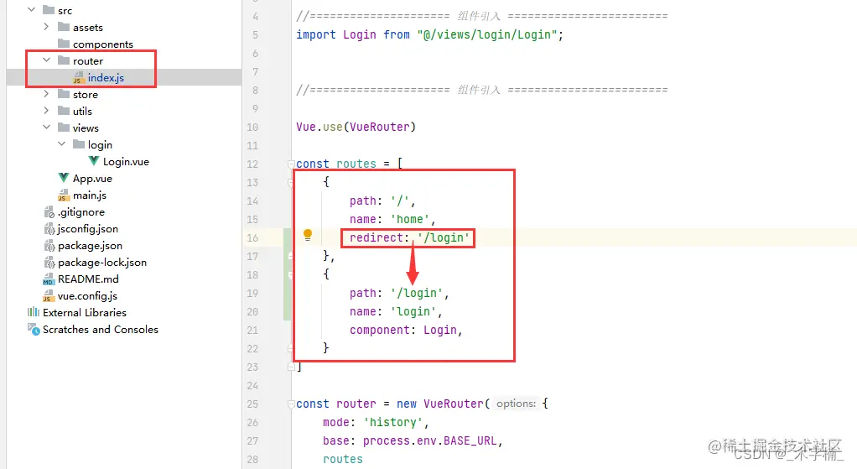Screen dimensions: 857x469
Task: Open App.vue in the project tree
Action: pos(92,179)
